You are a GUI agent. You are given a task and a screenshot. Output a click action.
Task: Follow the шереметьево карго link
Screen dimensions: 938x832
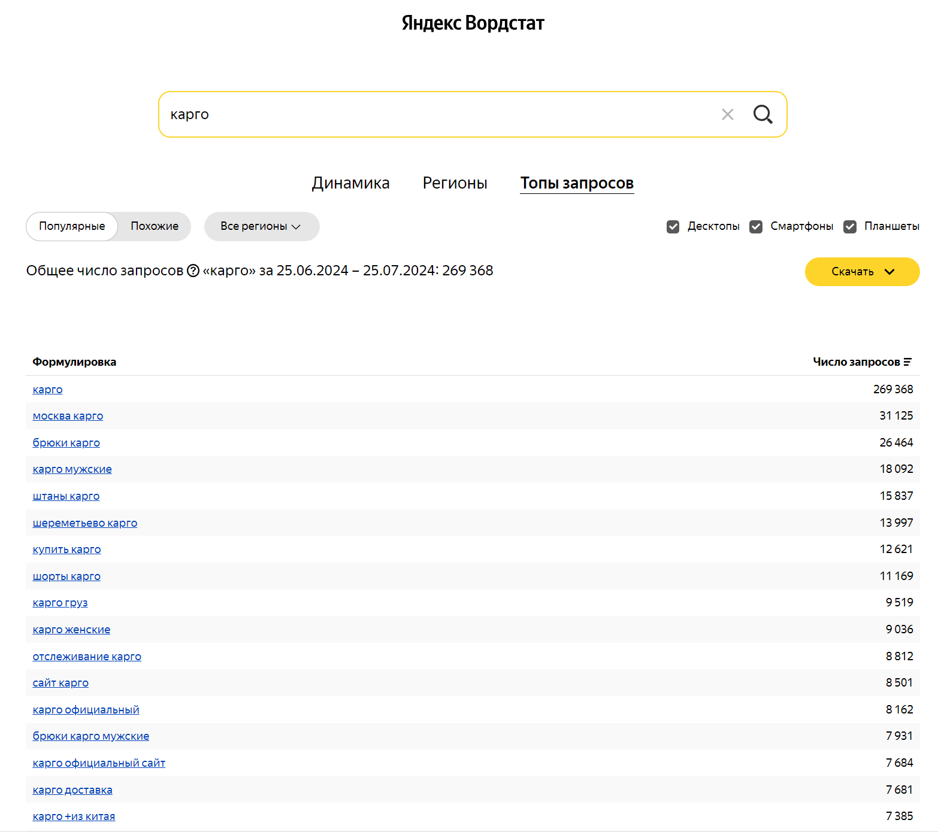tap(85, 523)
